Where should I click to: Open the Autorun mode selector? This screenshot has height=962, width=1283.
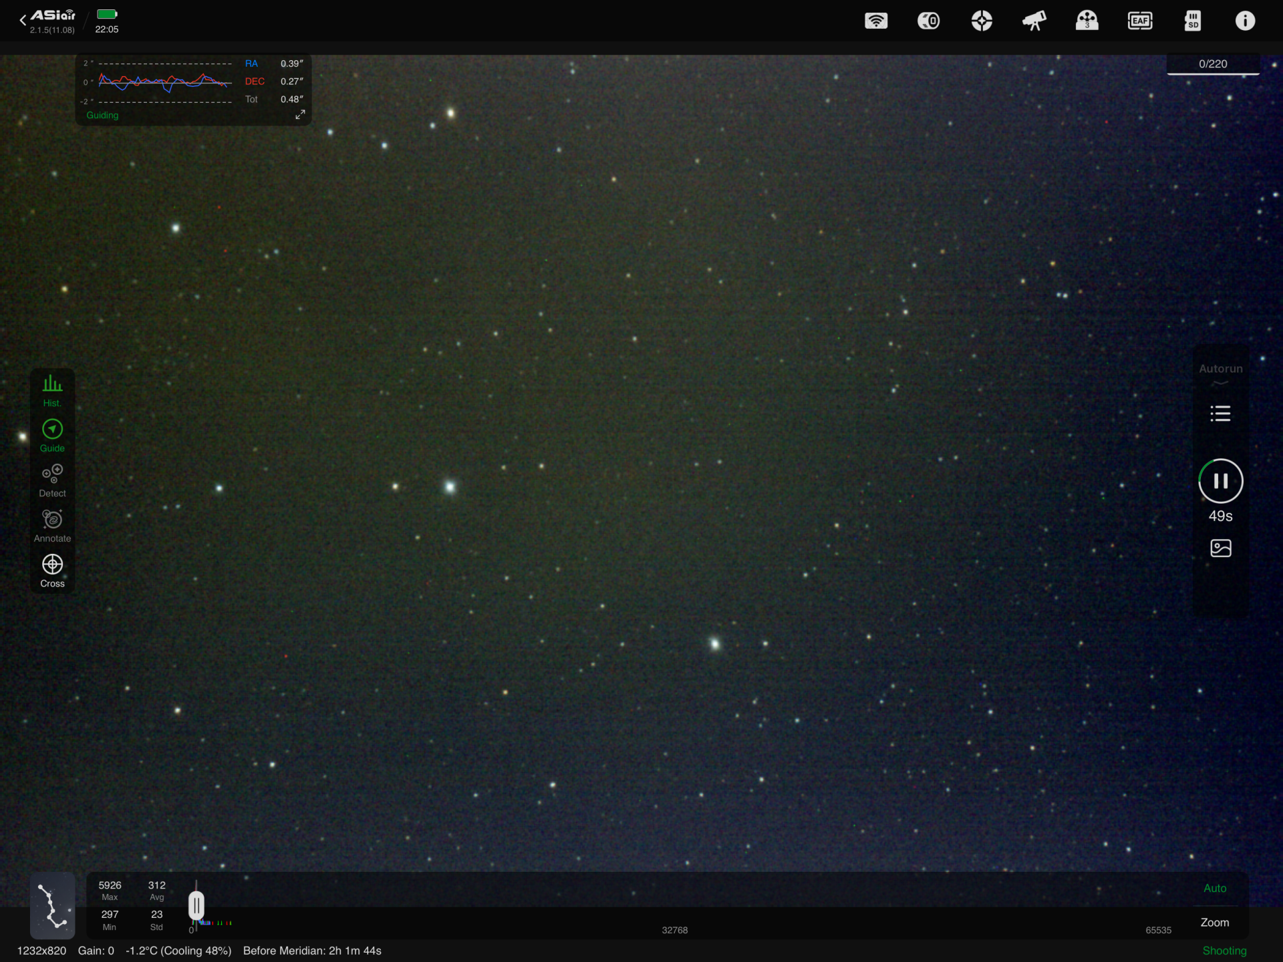click(x=1221, y=373)
